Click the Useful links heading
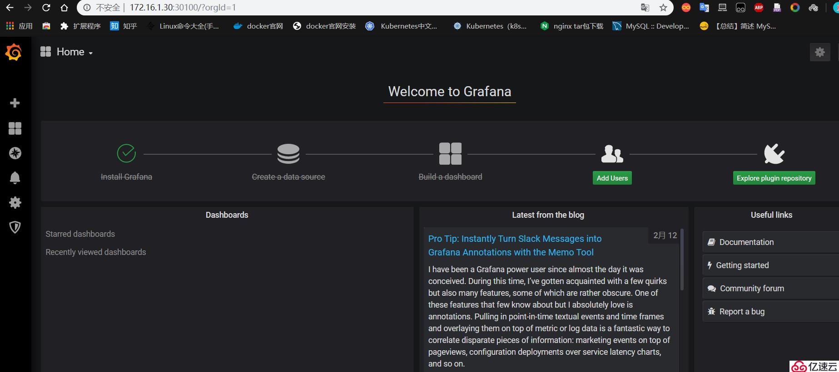This screenshot has height=372, width=839. tap(771, 215)
